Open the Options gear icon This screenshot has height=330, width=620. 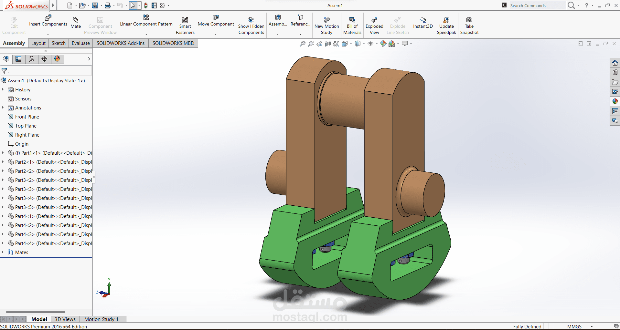(x=163, y=5)
